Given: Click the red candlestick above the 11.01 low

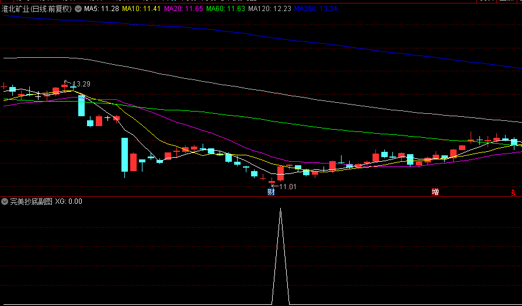Looking at the screenshot, I should coord(280,173).
